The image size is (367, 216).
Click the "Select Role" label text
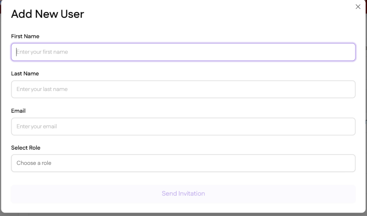pos(26,148)
